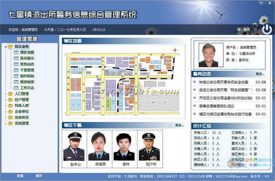Click 折叠 to collapse menu
This screenshot has height=181, width=275.
click(x=20, y=176)
